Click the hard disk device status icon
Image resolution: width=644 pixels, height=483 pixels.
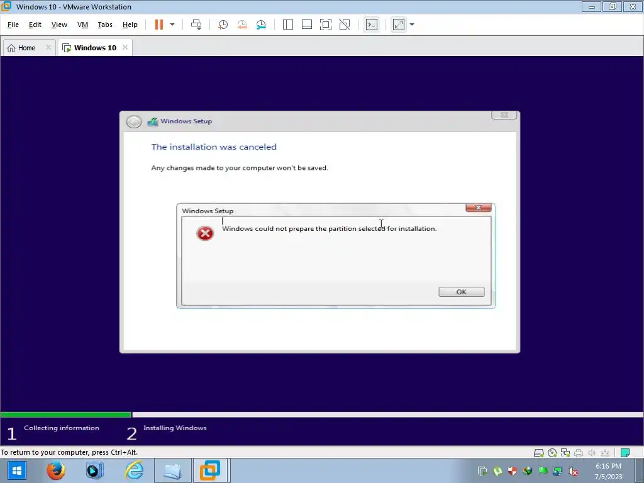pyautogui.click(x=538, y=453)
